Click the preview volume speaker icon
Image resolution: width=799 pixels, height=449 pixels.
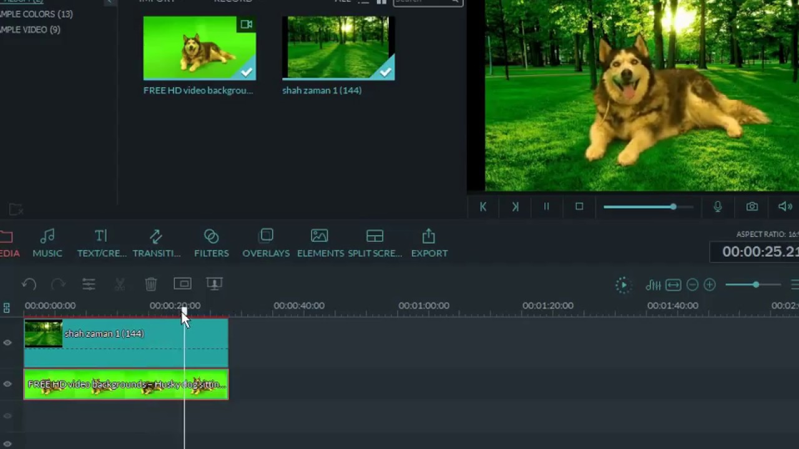[785, 206]
